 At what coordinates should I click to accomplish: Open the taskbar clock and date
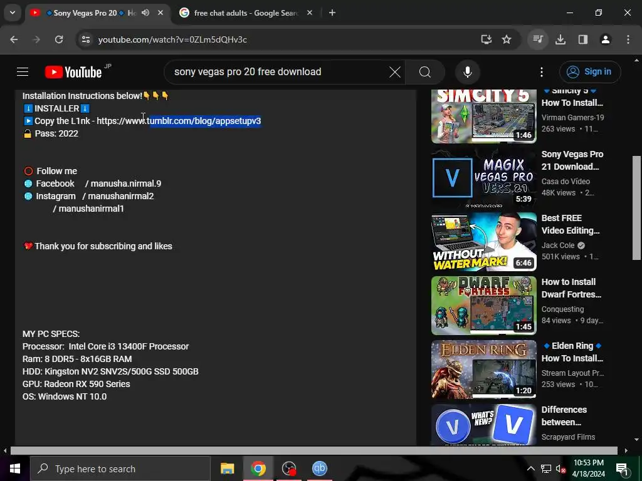click(x=588, y=468)
